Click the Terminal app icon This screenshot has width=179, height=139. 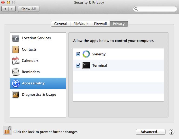point(86,65)
